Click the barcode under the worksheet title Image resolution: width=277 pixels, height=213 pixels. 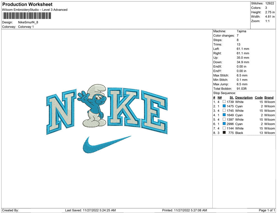tap(27, 16)
